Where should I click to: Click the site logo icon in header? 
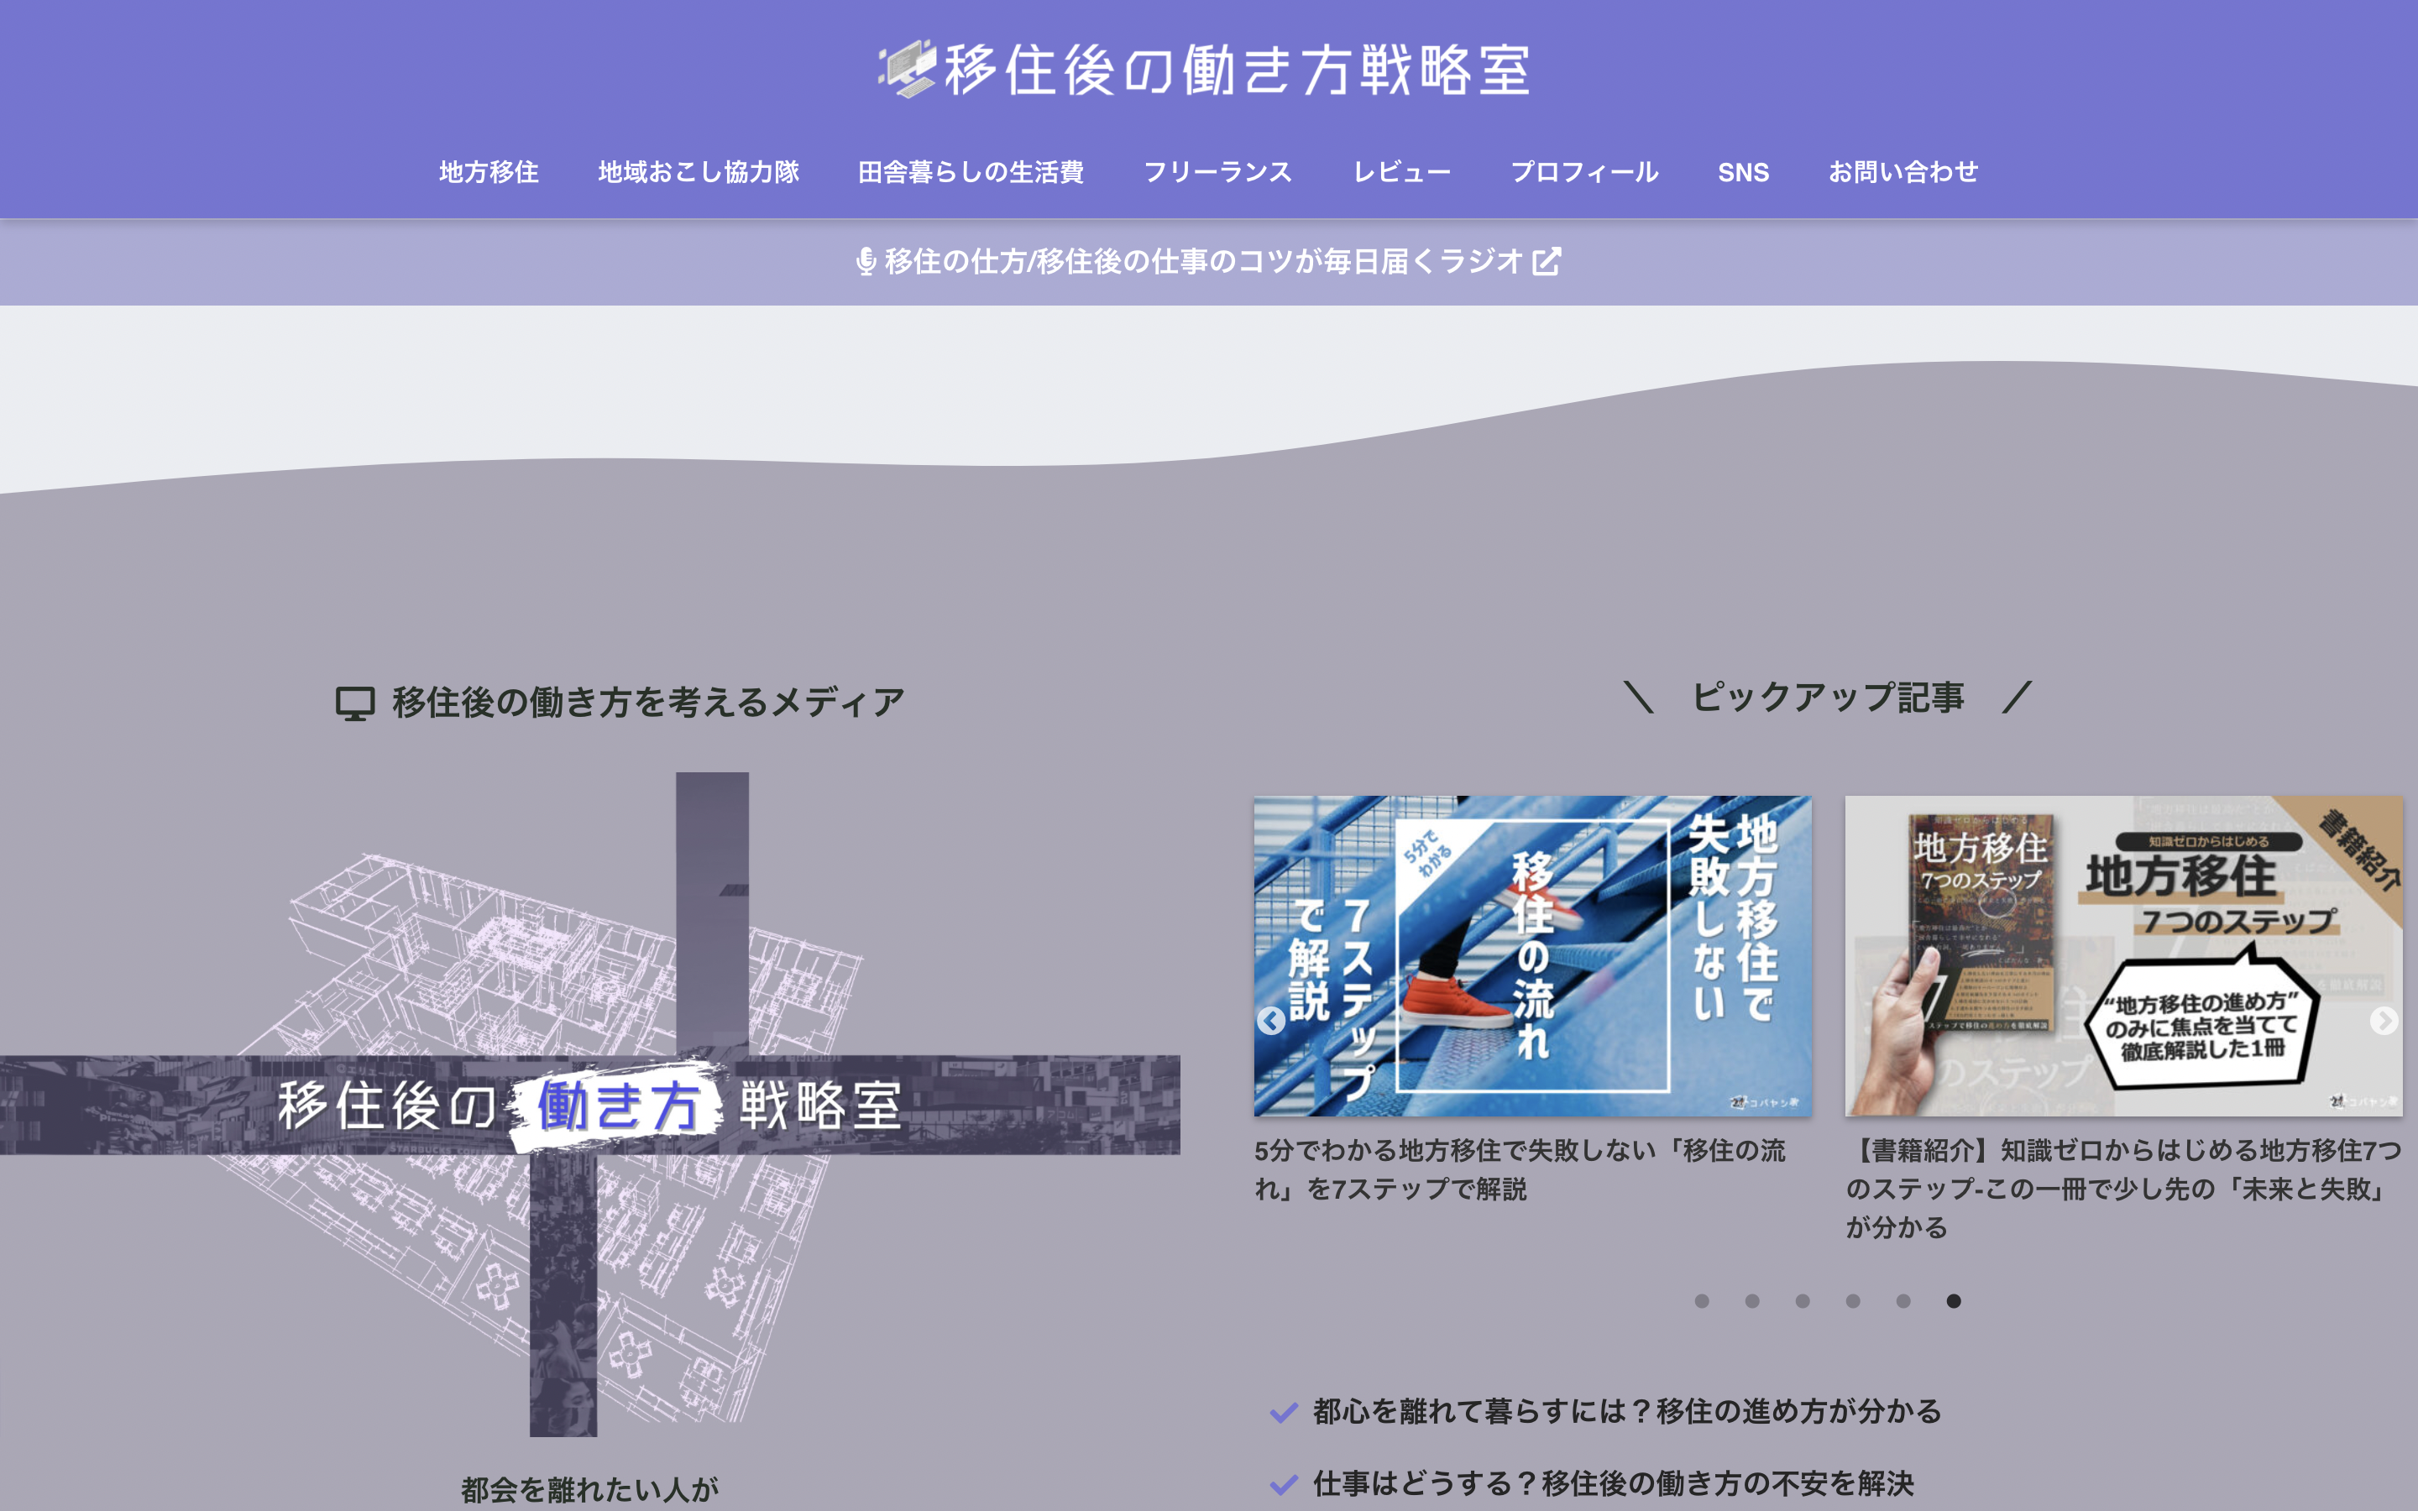click(908, 68)
